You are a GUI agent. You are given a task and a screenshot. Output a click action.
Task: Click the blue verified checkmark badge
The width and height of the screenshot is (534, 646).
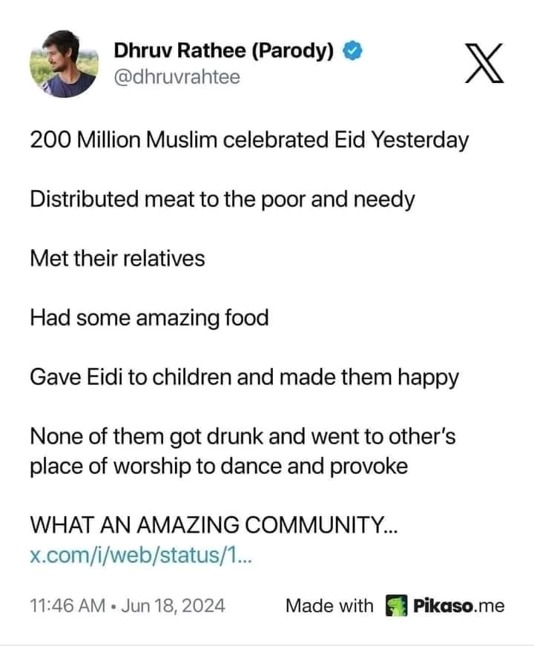[x=353, y=50]
